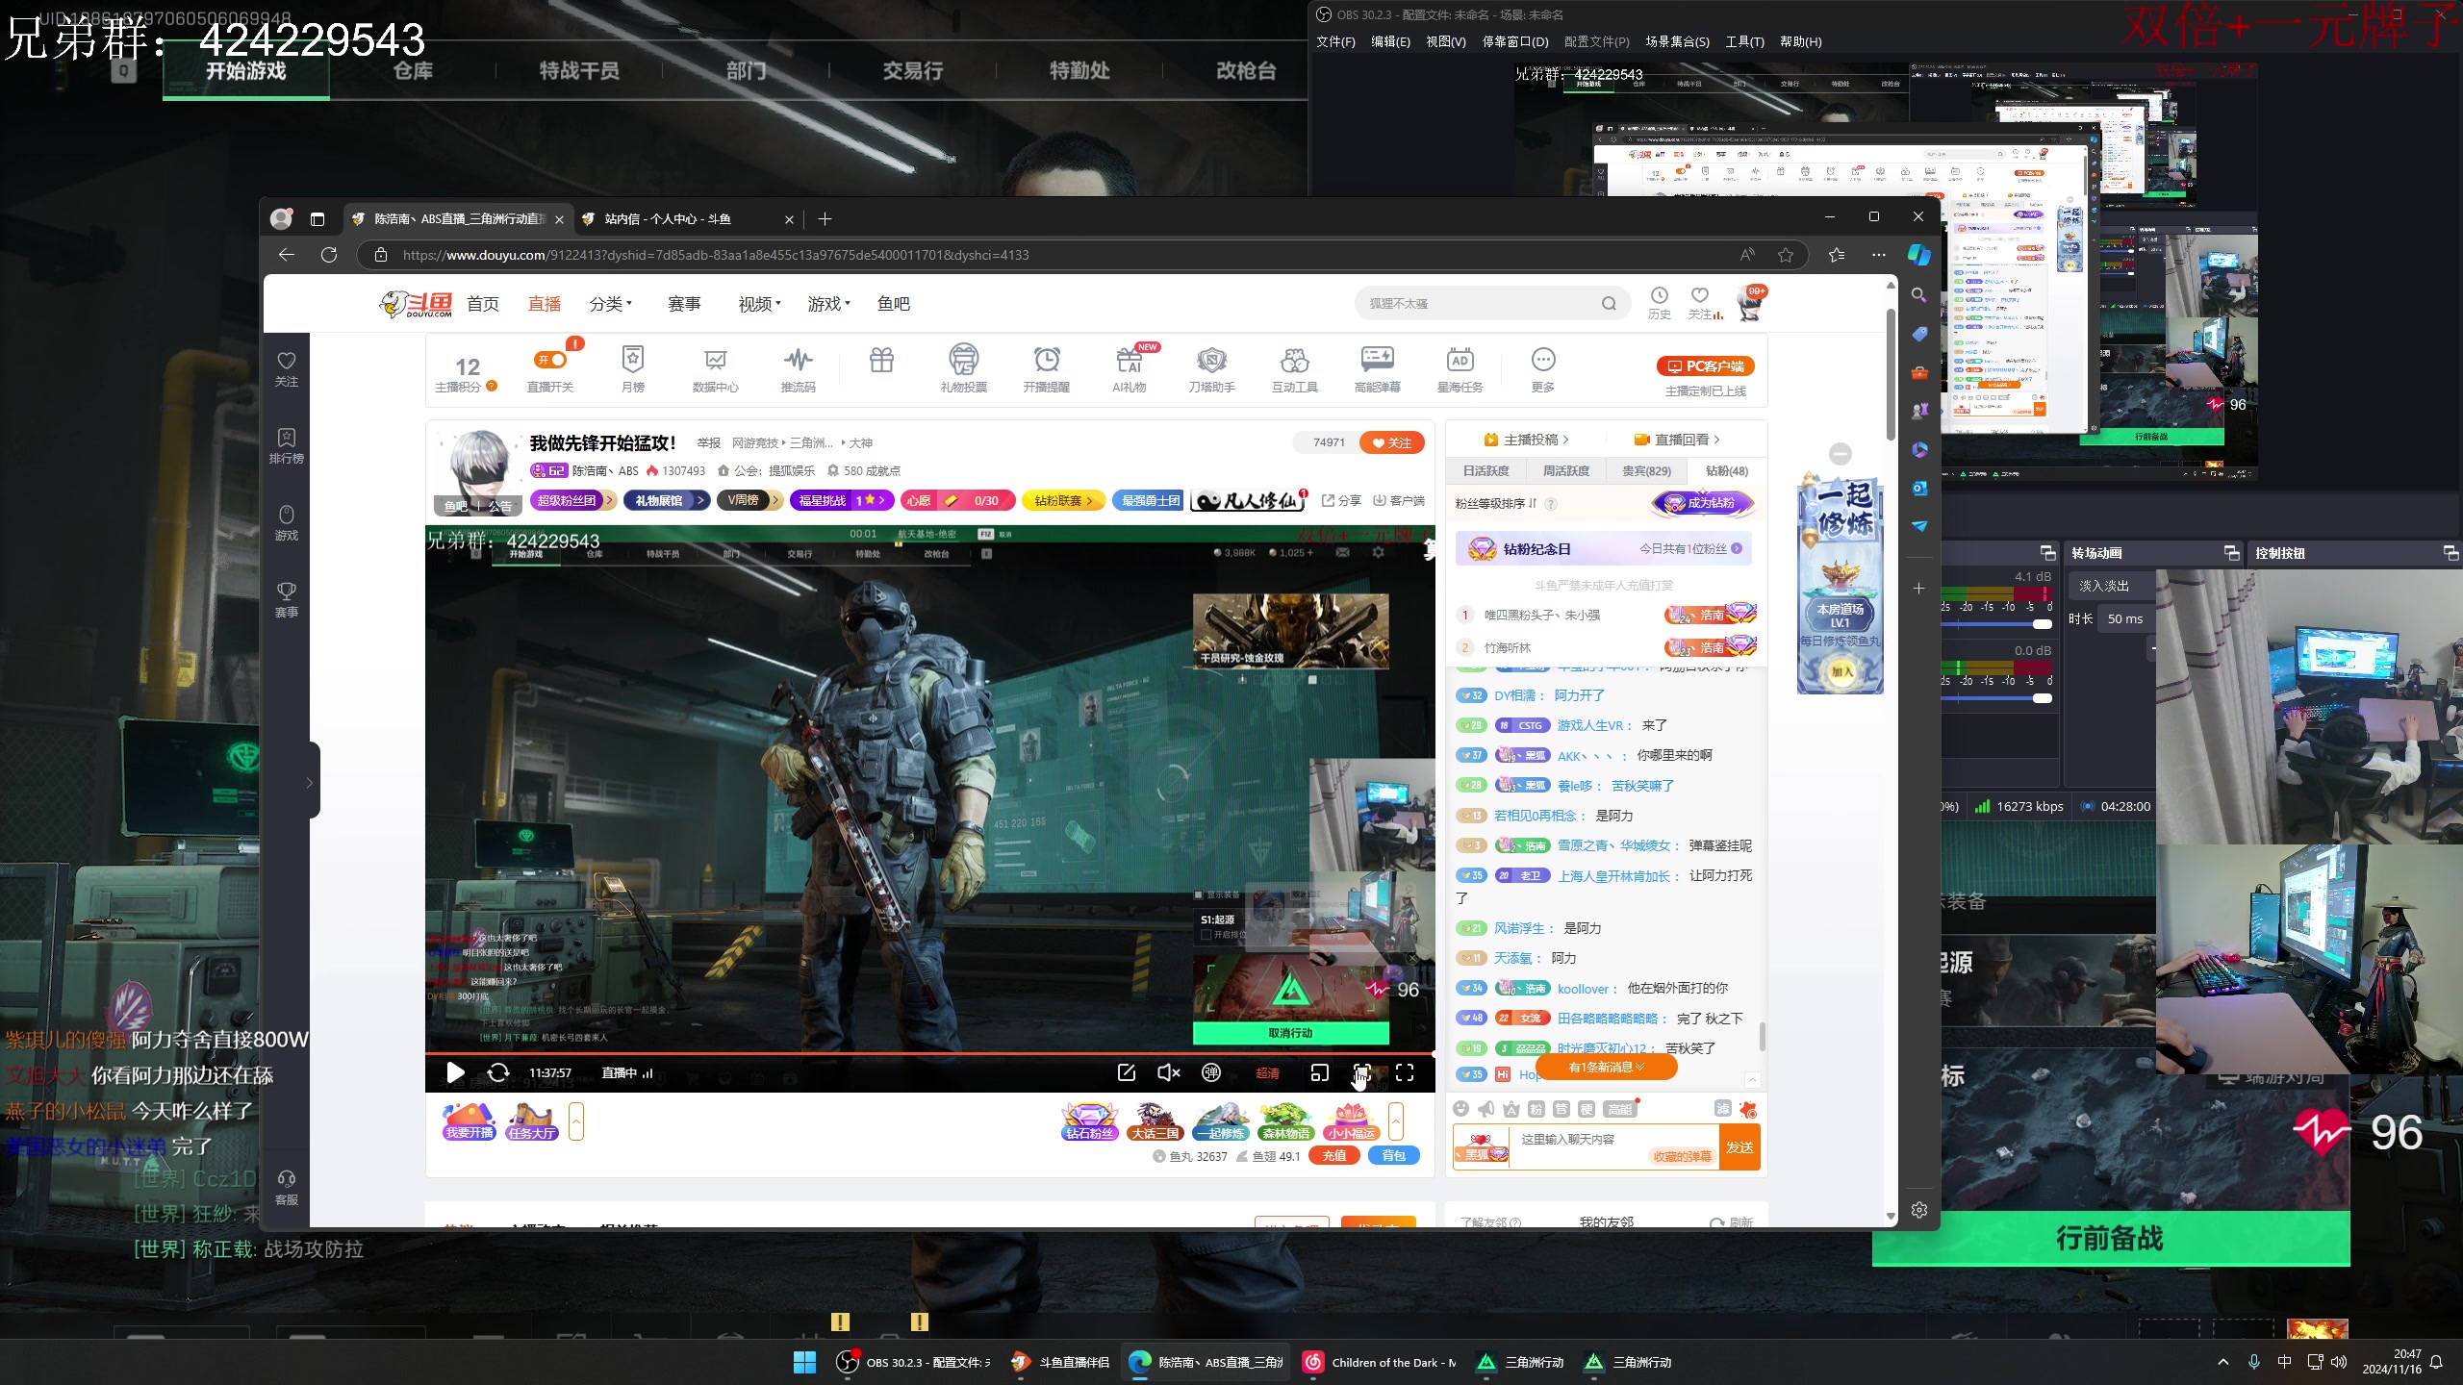
Task: Click the chat input field
Action: 1615,1147
